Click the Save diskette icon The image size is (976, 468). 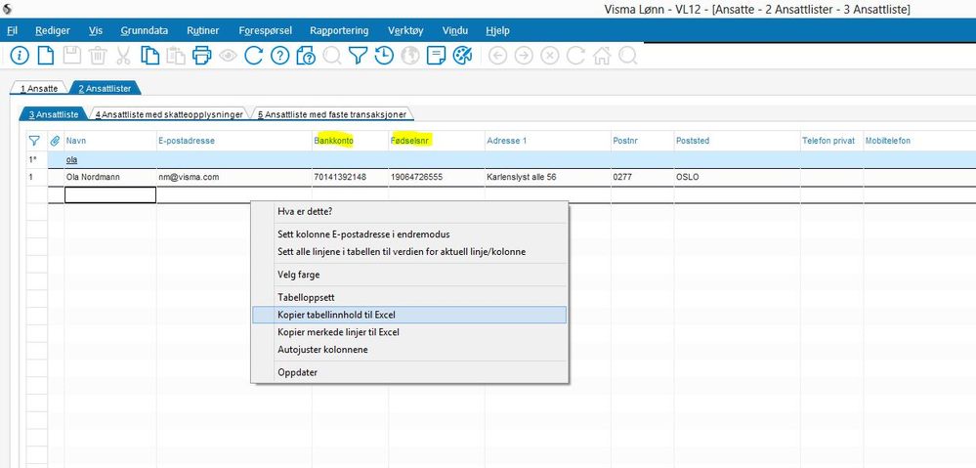[72, 56]
